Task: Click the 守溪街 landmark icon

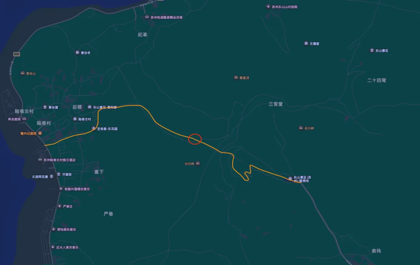Action: point(59,174)
